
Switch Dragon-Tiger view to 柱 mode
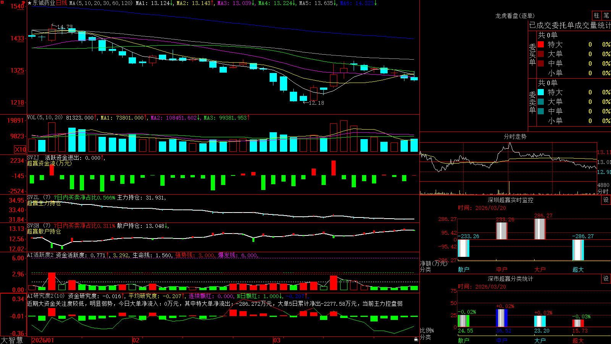tap(596, 15)
